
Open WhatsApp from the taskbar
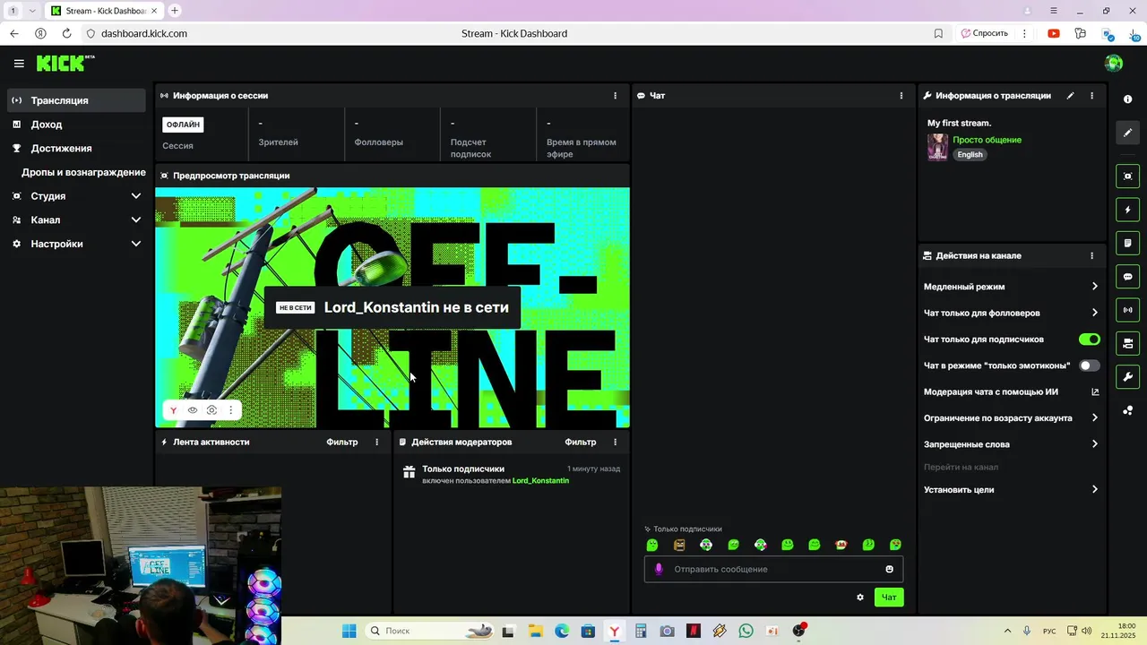(746, 632)
